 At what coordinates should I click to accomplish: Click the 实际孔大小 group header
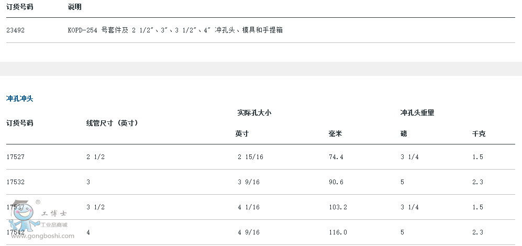pyautogui.click(x=254, y=113)
